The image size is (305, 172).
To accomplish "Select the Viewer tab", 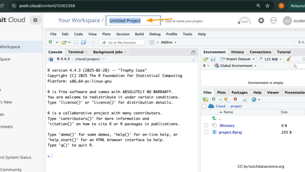I will click(273, 92).
